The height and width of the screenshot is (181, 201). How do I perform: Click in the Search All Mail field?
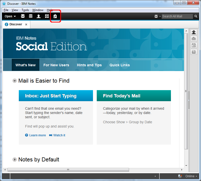pos(177,16)
